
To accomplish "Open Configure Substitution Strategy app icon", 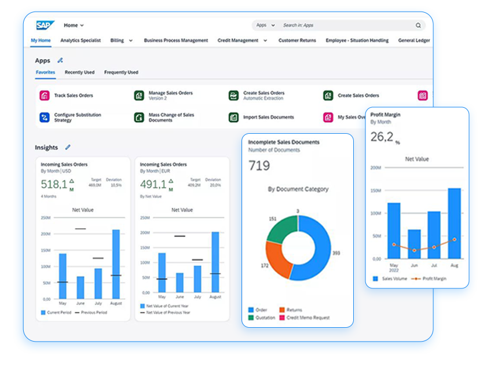I will pos(44,118).
